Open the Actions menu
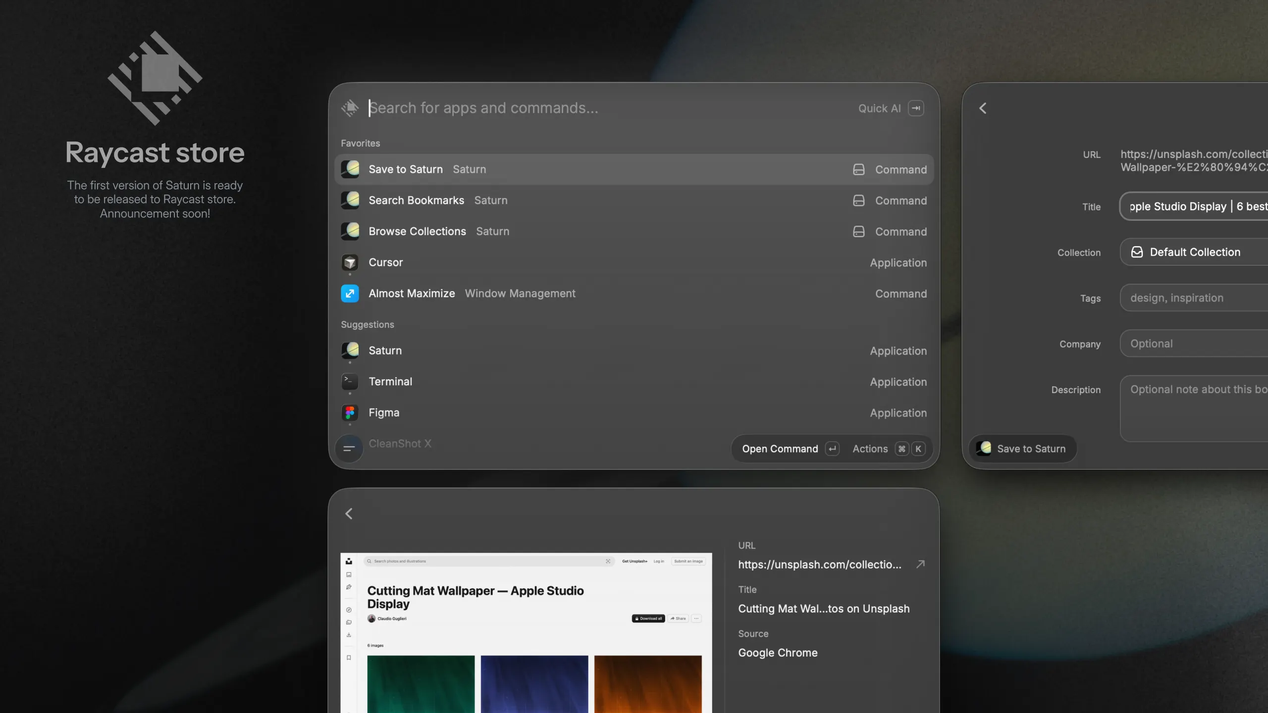This screenshot has width=1268, height=713. point(870,449)
